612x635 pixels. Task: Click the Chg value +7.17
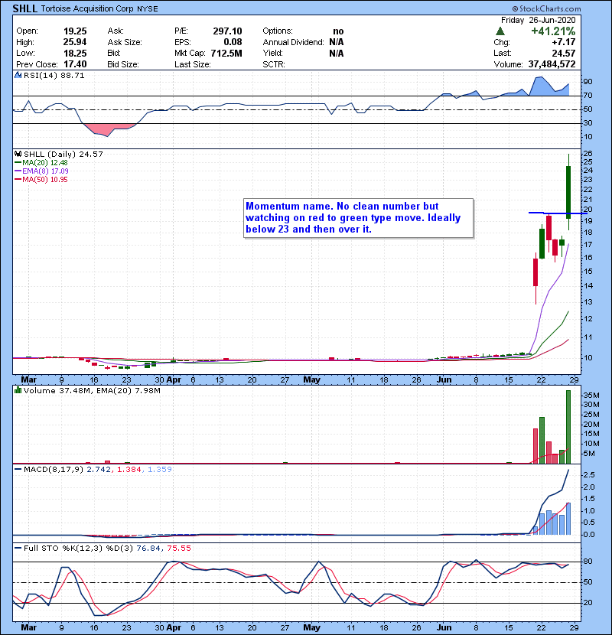[x=563, y=42]
